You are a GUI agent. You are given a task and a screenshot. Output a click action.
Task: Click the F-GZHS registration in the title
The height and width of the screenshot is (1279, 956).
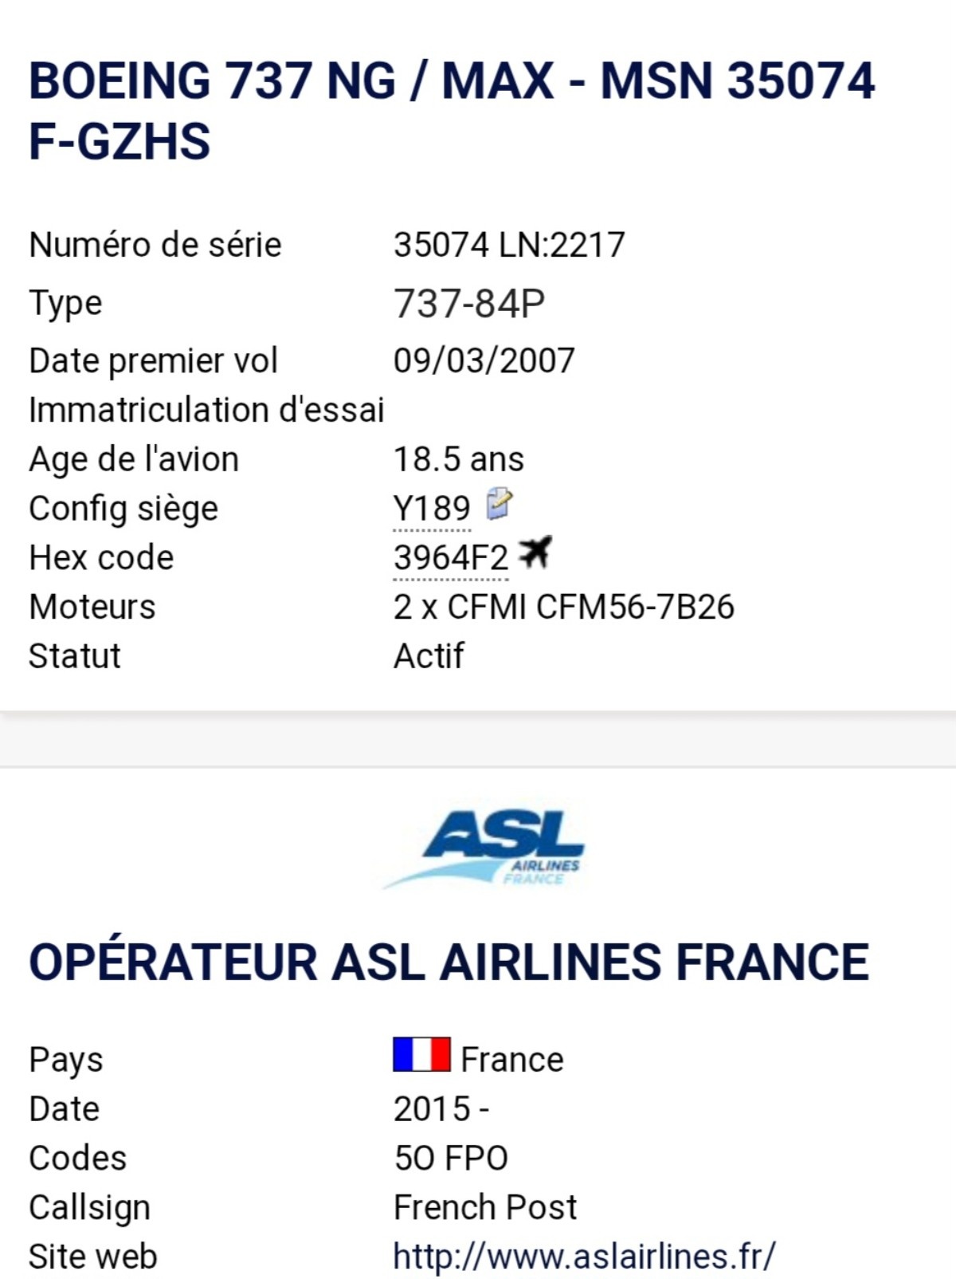[119, 142]
